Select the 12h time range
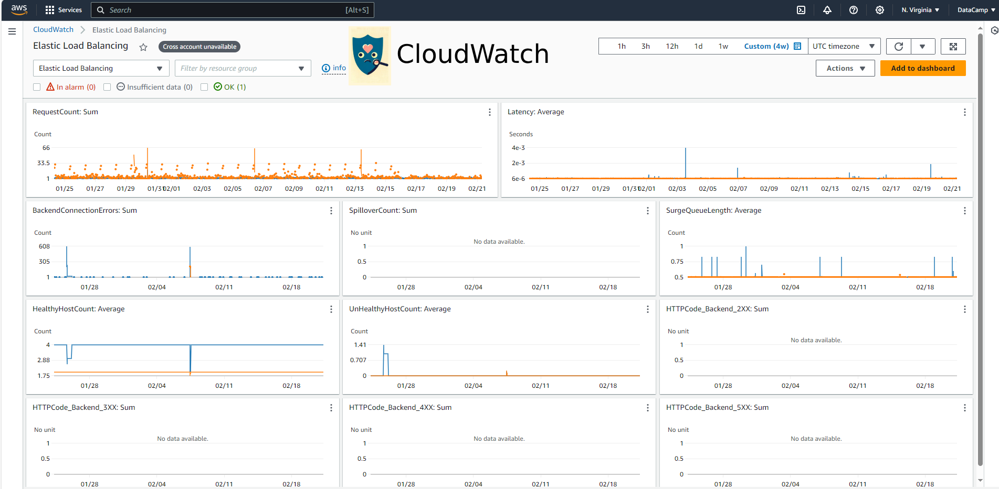The height and width of the screenshot is (489, 999). pos(672,46)
